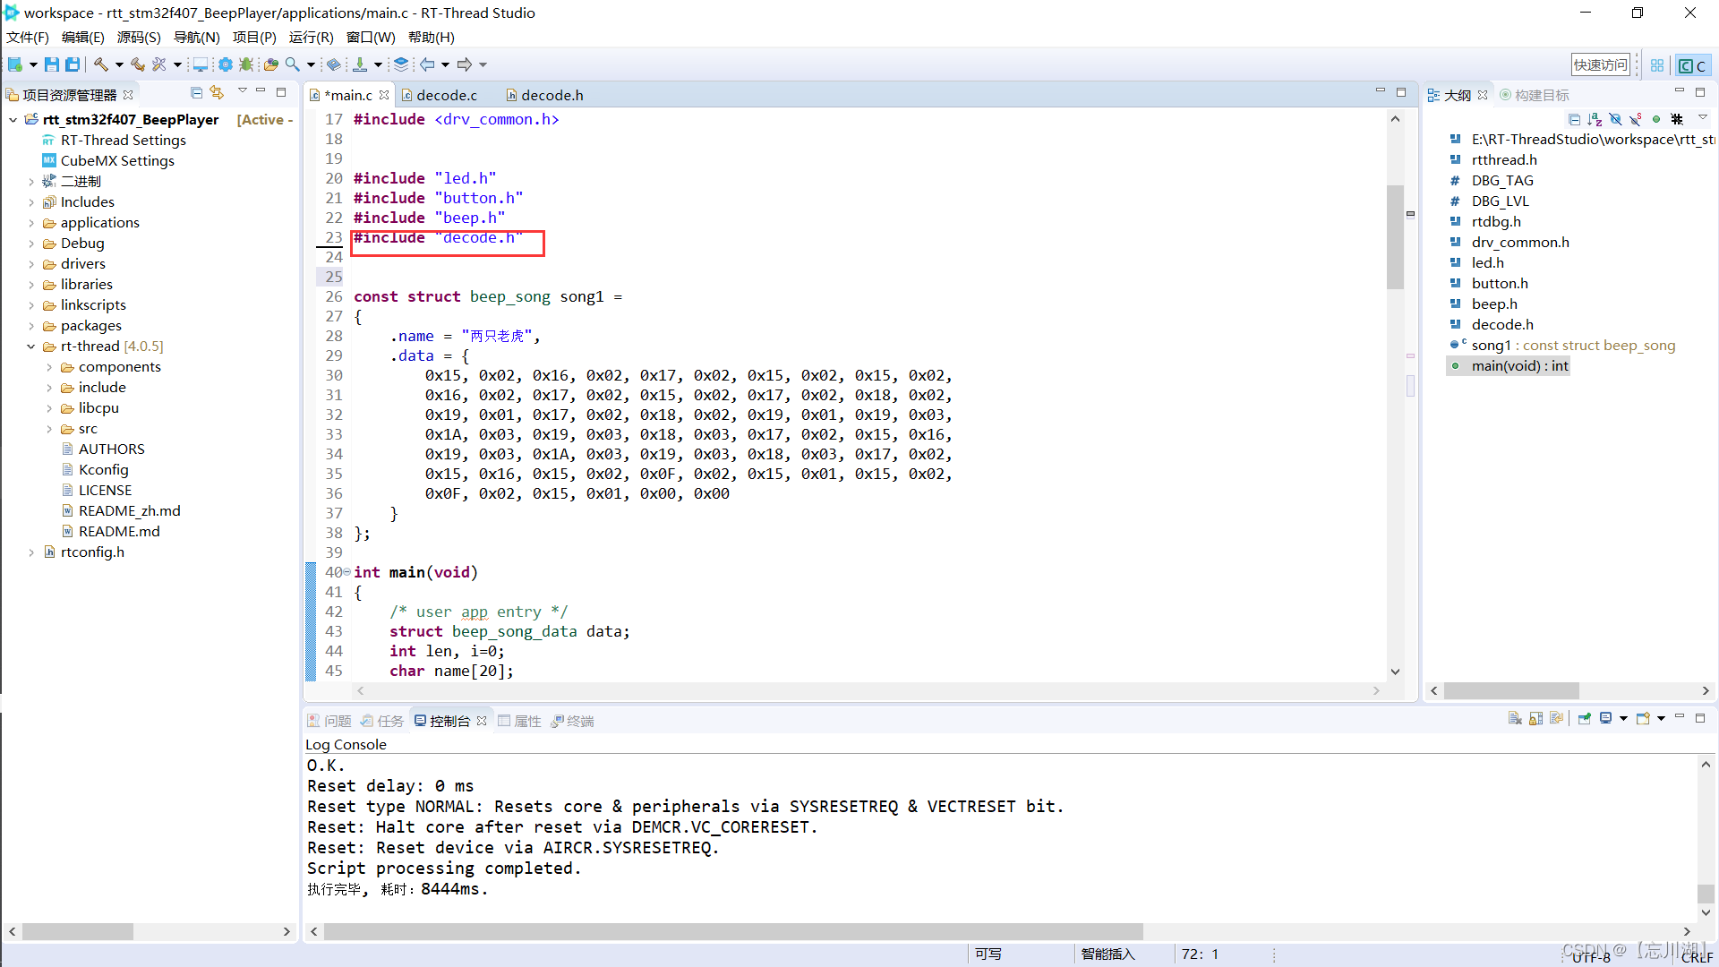Viewport: 1719px width, 967px height.
Task: Open the 项目(P) menu
Action: click(253, 37)
